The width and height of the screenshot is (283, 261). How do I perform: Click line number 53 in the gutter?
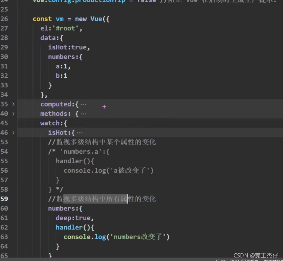click(x=4, y=142)
